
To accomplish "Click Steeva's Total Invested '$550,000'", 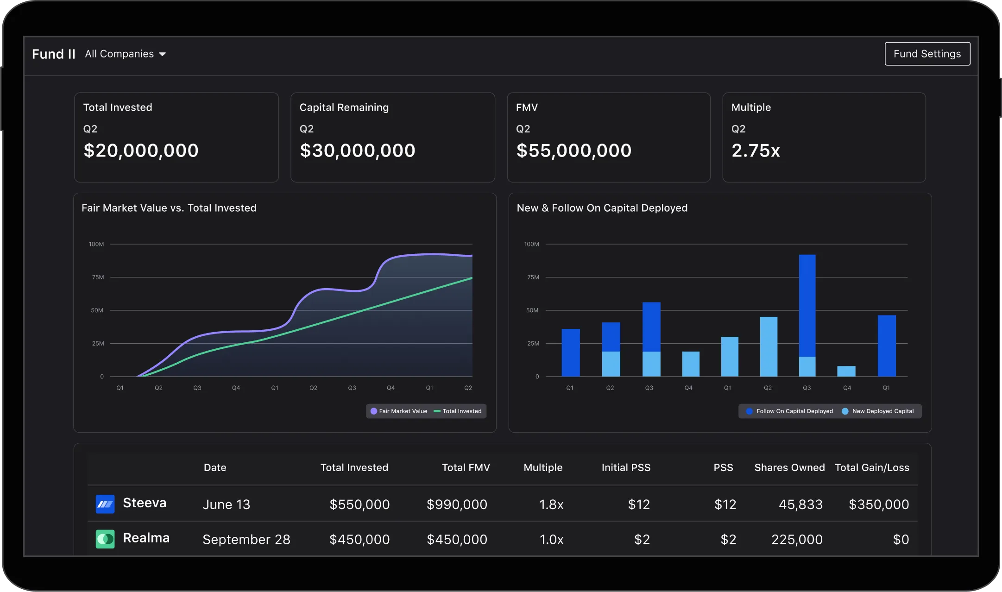I will pyautogui.click(x=359, y=504).
